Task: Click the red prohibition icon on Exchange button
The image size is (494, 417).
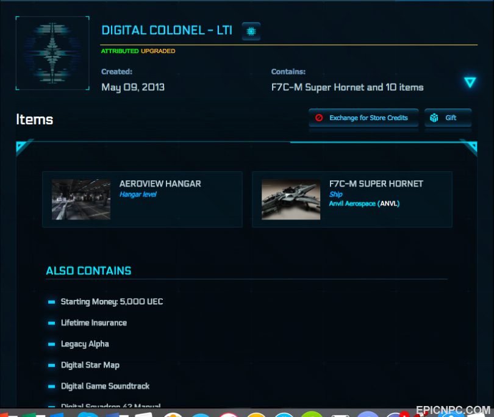Action: click(319, 118)
